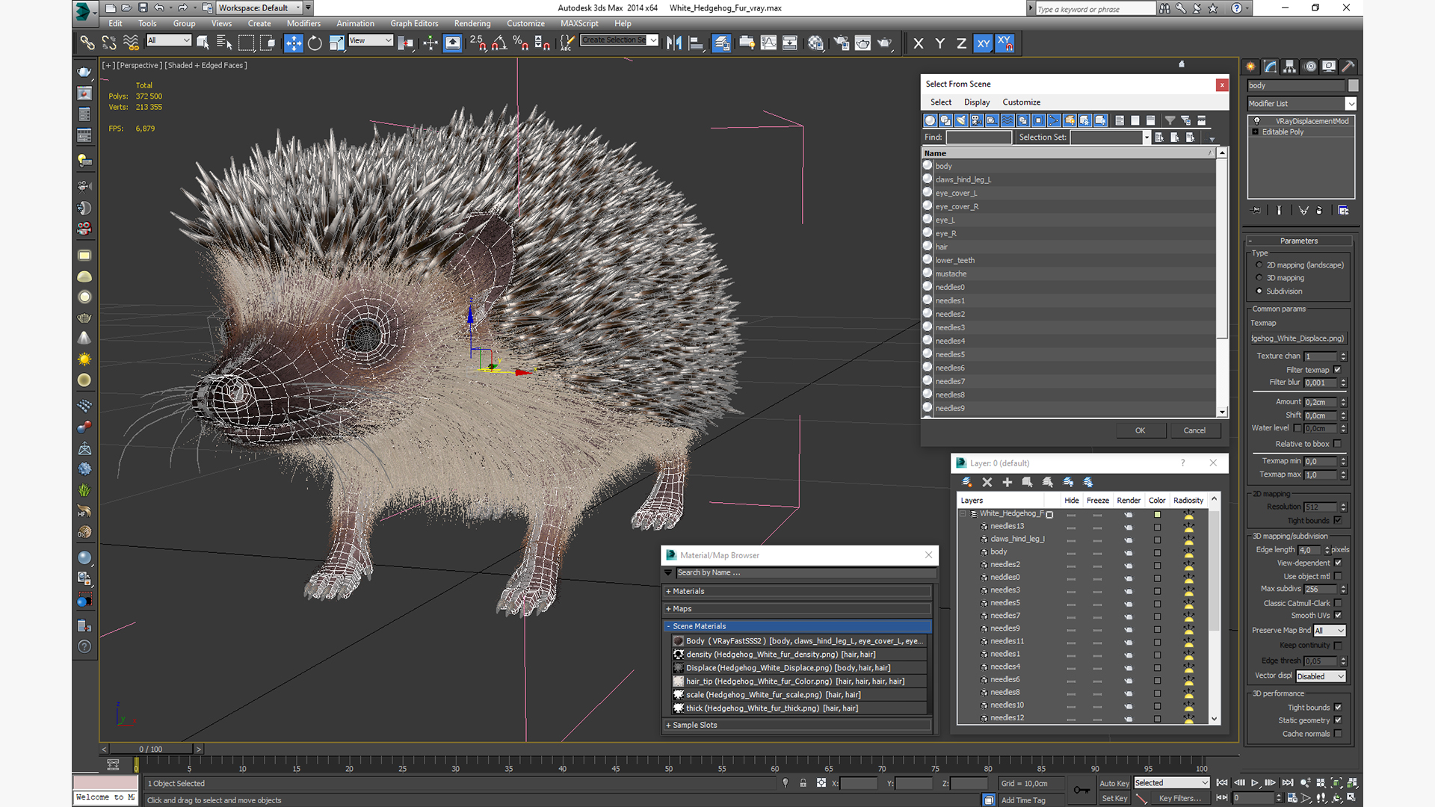Open the MAXScript menu
Screen dimensions: 1435x807
579,23
